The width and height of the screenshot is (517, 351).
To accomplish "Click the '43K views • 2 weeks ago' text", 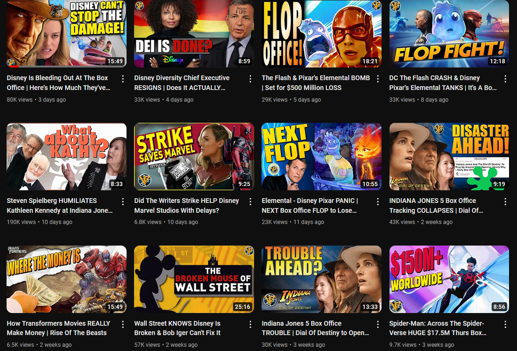I will point(421,222).
